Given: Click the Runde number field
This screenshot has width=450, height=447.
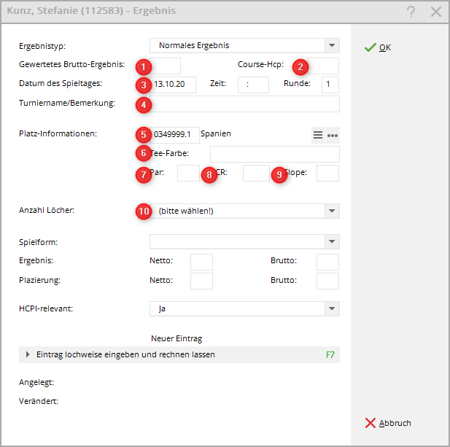Looking at the screenshot, I should [330, 85].
